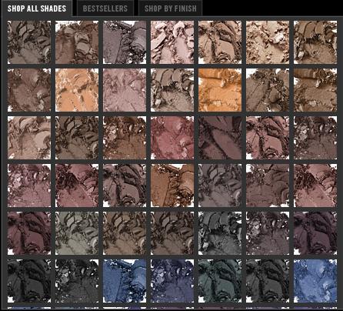Pick the light blue swatch at bottom right

pos(315,281)
